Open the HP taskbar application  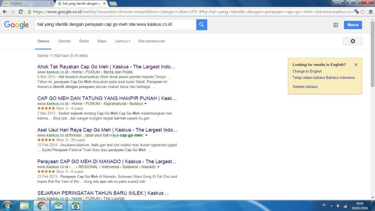[75, 205]
